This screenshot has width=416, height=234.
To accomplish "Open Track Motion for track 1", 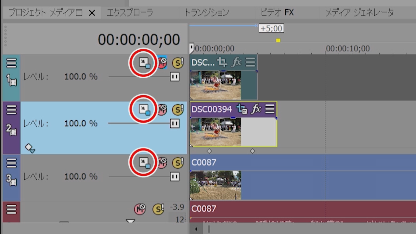I will click(x=144, y=62).
